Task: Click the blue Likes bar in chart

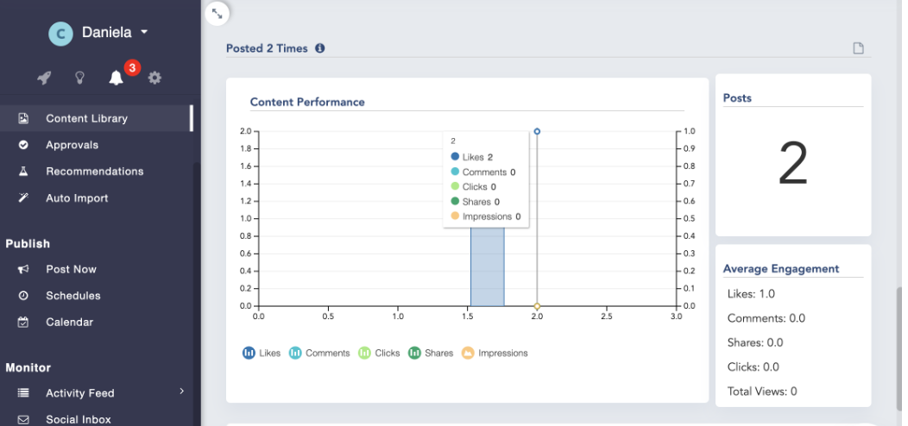Action: (x=487, y=267)
